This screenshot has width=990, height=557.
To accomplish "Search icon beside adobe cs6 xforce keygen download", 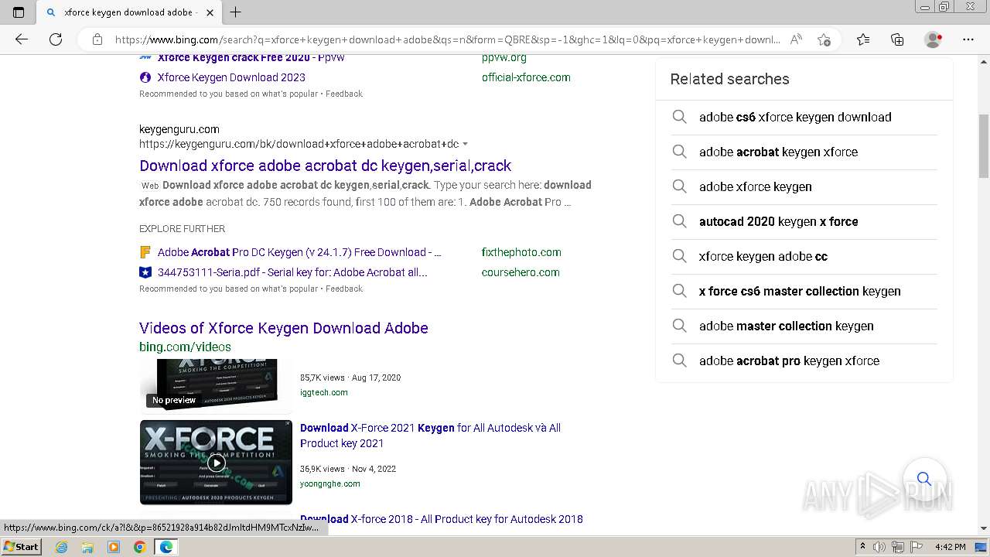I will [x=679, y=117].
